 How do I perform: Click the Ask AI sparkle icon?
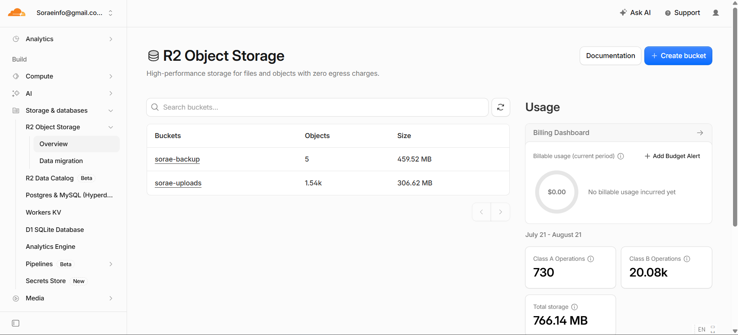623,12
